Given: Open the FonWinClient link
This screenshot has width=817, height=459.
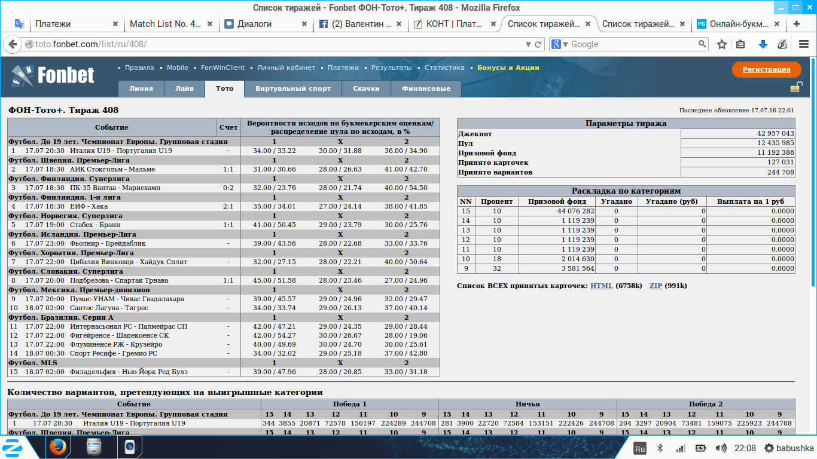Looking at the screenshot, I should (x=223, y=68).
